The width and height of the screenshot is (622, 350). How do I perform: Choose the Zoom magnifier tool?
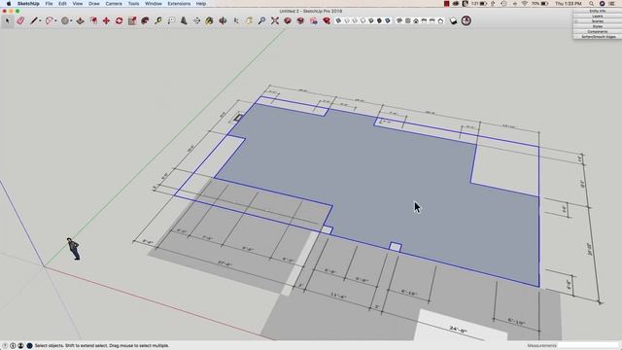coord(261,20)
